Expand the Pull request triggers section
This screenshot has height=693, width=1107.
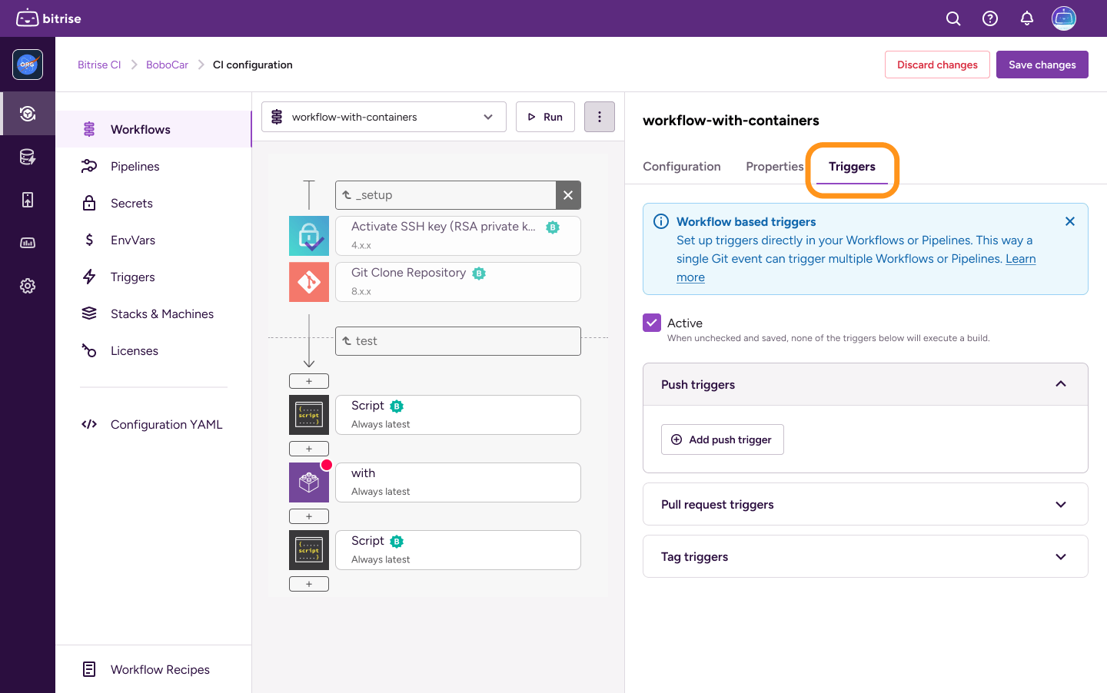pyautogui.click(x=1061, y=505)
